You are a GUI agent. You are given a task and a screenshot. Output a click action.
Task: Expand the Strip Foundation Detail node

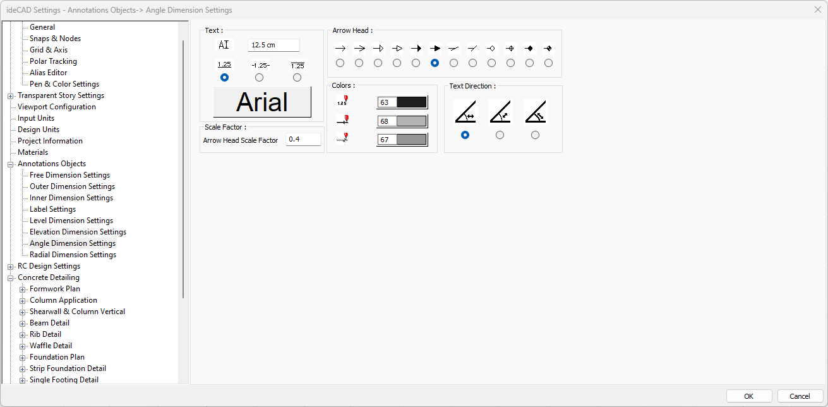tap(23, 369)
